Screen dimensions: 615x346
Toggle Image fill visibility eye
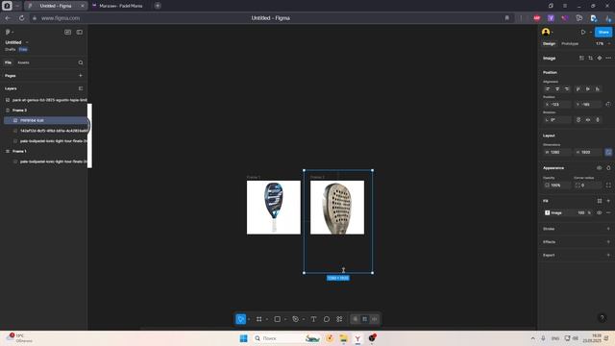(x=599, y=212)
